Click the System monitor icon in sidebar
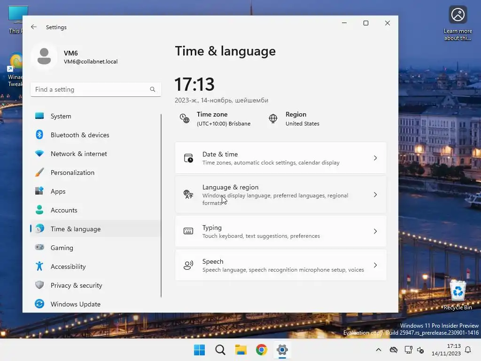Image resolution: width=481 pixels, height=361 pixels. (x=39, y=116)
